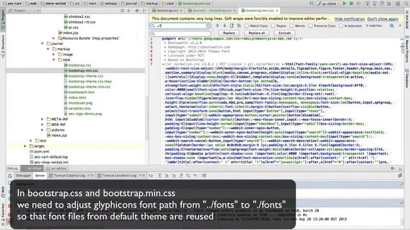Screen dimensions: 410x230
Task: Open the Database sidebar panel
Action: tap(407, 78)
